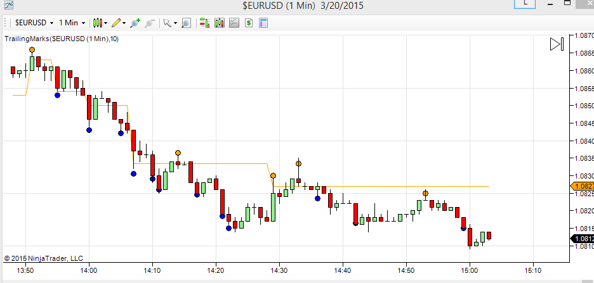Click the orange dot above the 14:33 candle
The width and height of the screenshot is (594, 283).
(298, 163)
